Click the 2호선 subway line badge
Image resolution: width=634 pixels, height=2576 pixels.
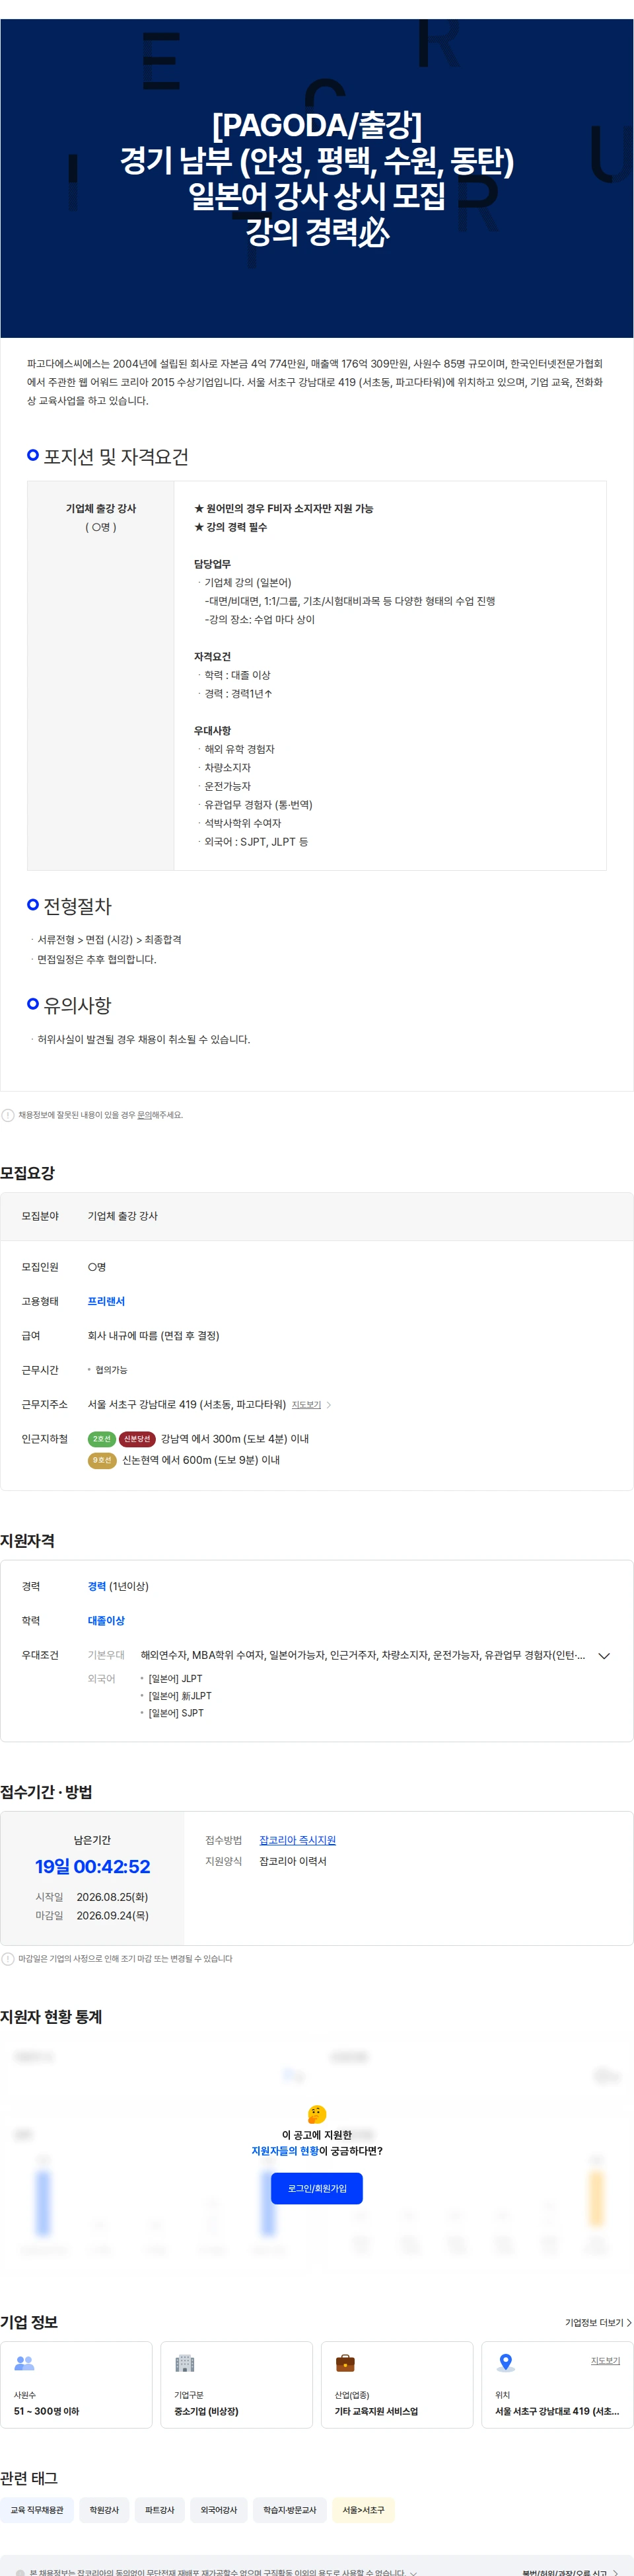click(102, 1439)
